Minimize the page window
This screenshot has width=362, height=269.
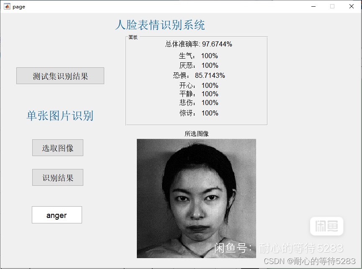[313, 6]
